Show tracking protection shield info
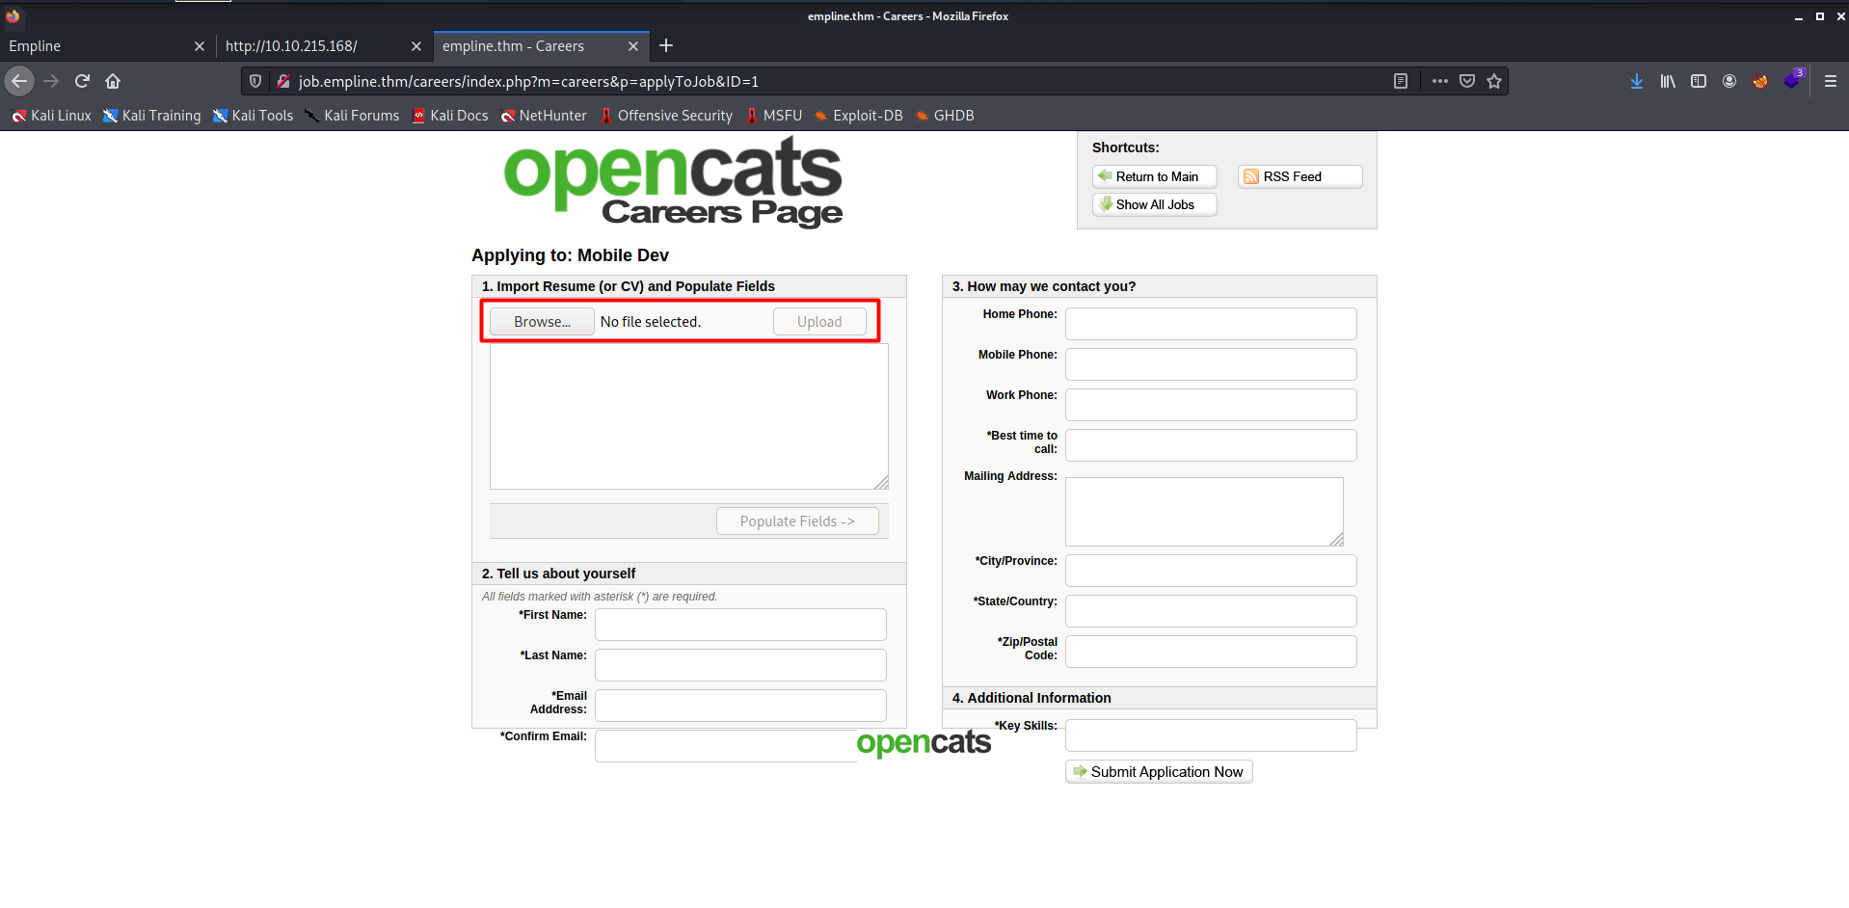This screenshot has height=908, width=1849. (255, 81)
